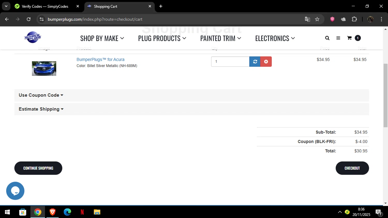Open the tab search dropdown arrow

coord(6,6)
